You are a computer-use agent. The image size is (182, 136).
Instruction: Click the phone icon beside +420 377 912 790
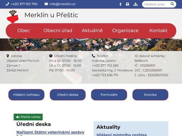7,4
